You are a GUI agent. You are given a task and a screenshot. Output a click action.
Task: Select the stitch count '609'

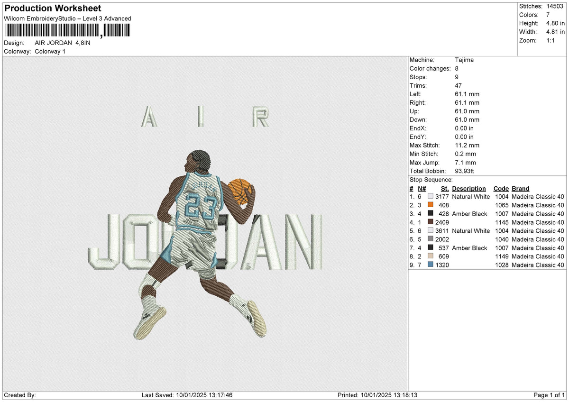[444, 256]
